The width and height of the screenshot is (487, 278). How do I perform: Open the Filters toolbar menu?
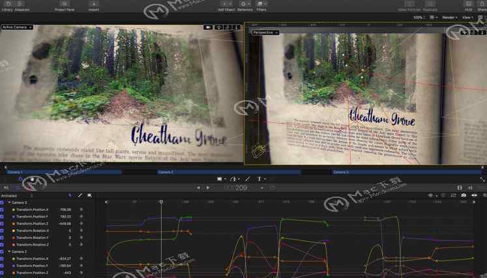(x=261, y=6)
